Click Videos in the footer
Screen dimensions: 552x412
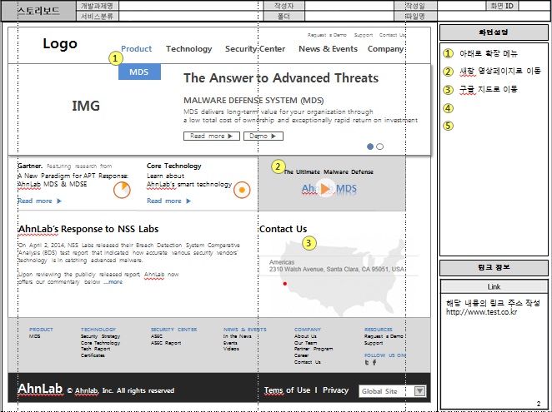pyautogui.click(x=231, y=349)
